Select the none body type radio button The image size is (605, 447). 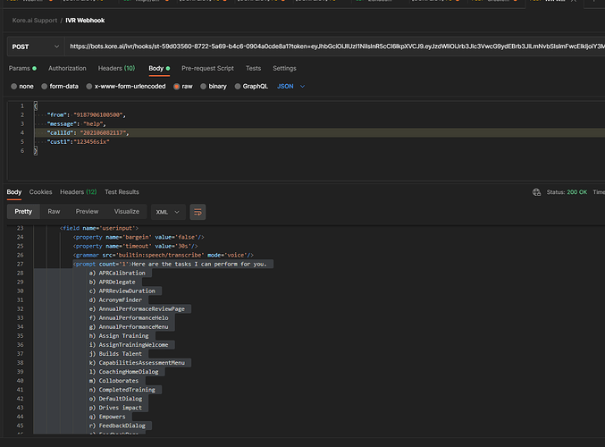click(x=14, y=87)
